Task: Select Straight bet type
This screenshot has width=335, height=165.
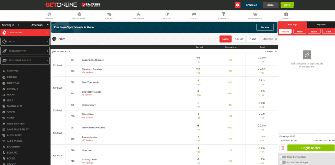Action: 285,32
